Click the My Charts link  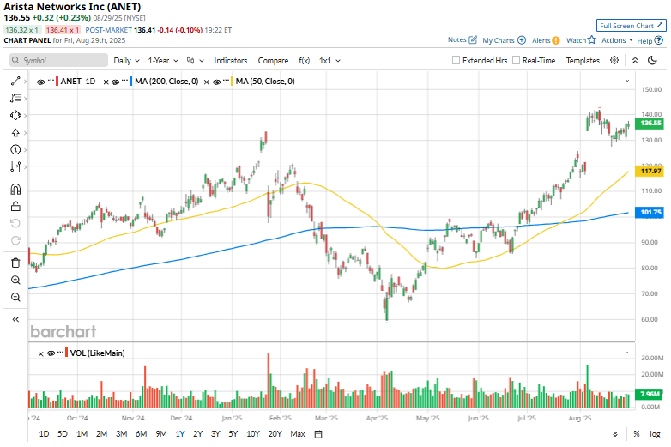499,40
